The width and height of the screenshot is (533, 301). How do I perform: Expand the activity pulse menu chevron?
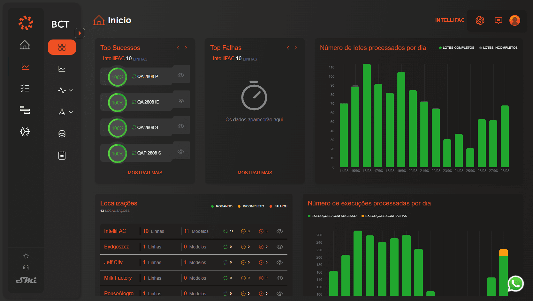71,90
